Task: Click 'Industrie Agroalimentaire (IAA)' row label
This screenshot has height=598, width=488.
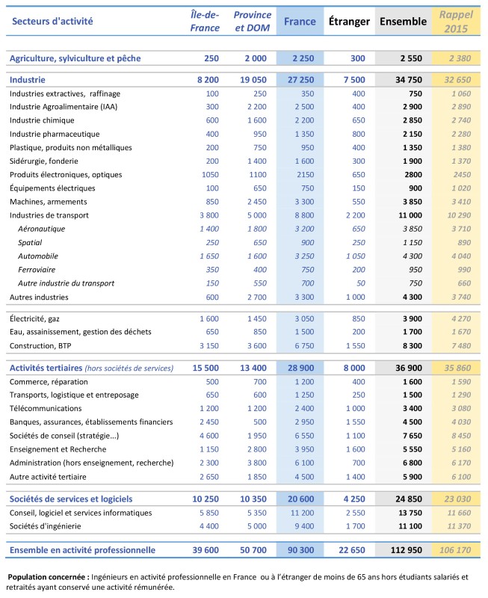Action: pos(64,107)
